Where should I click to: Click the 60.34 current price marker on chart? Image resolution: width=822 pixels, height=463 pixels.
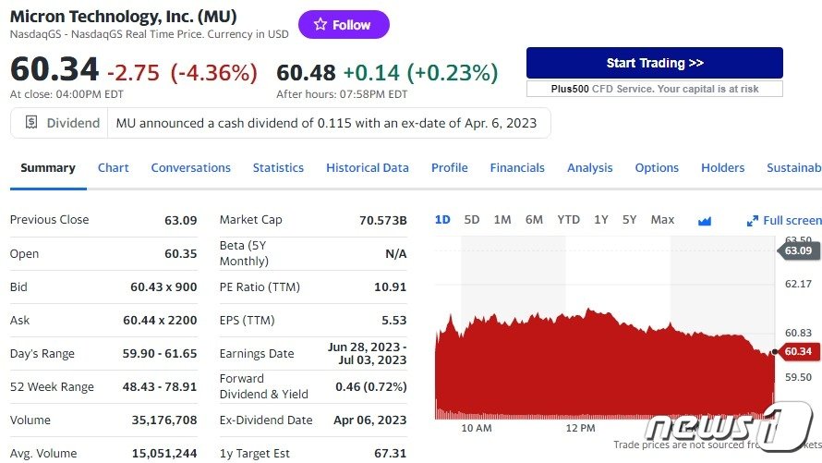(x=797, y=351)
